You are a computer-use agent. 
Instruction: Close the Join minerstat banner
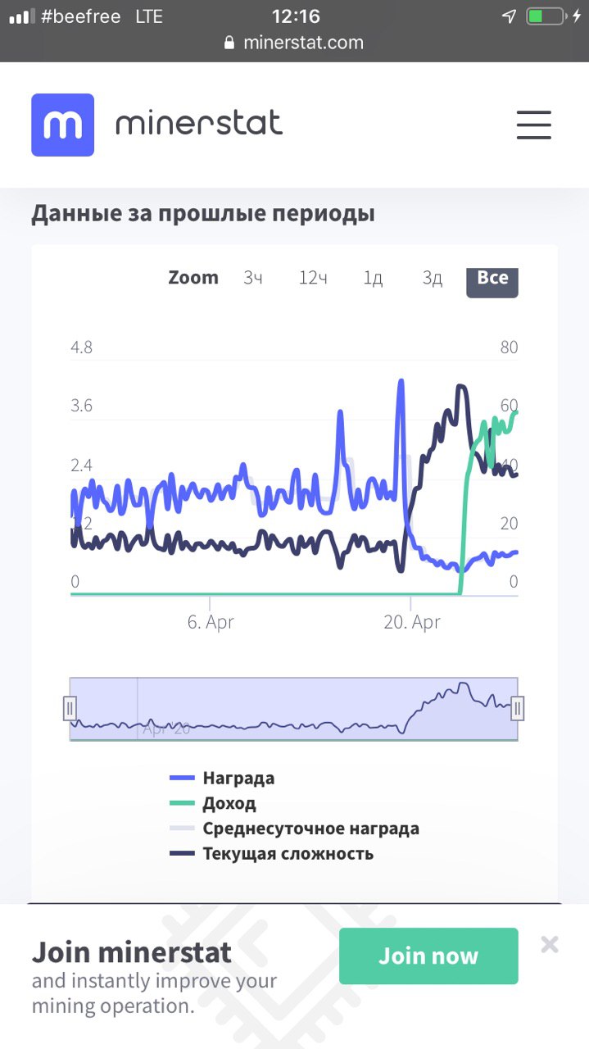(550, 945)
